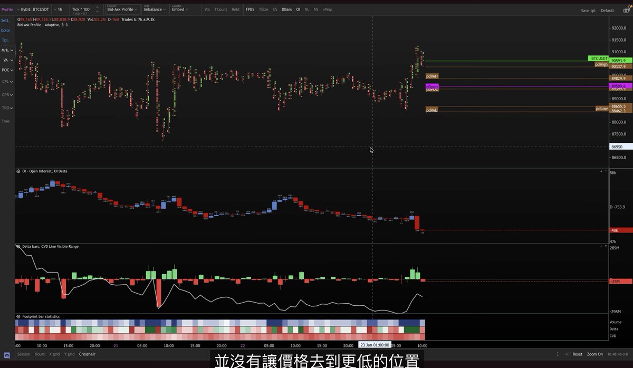Click the Zoom On button
The height and width of the screenshot is (368, 633).
point(594,354)
